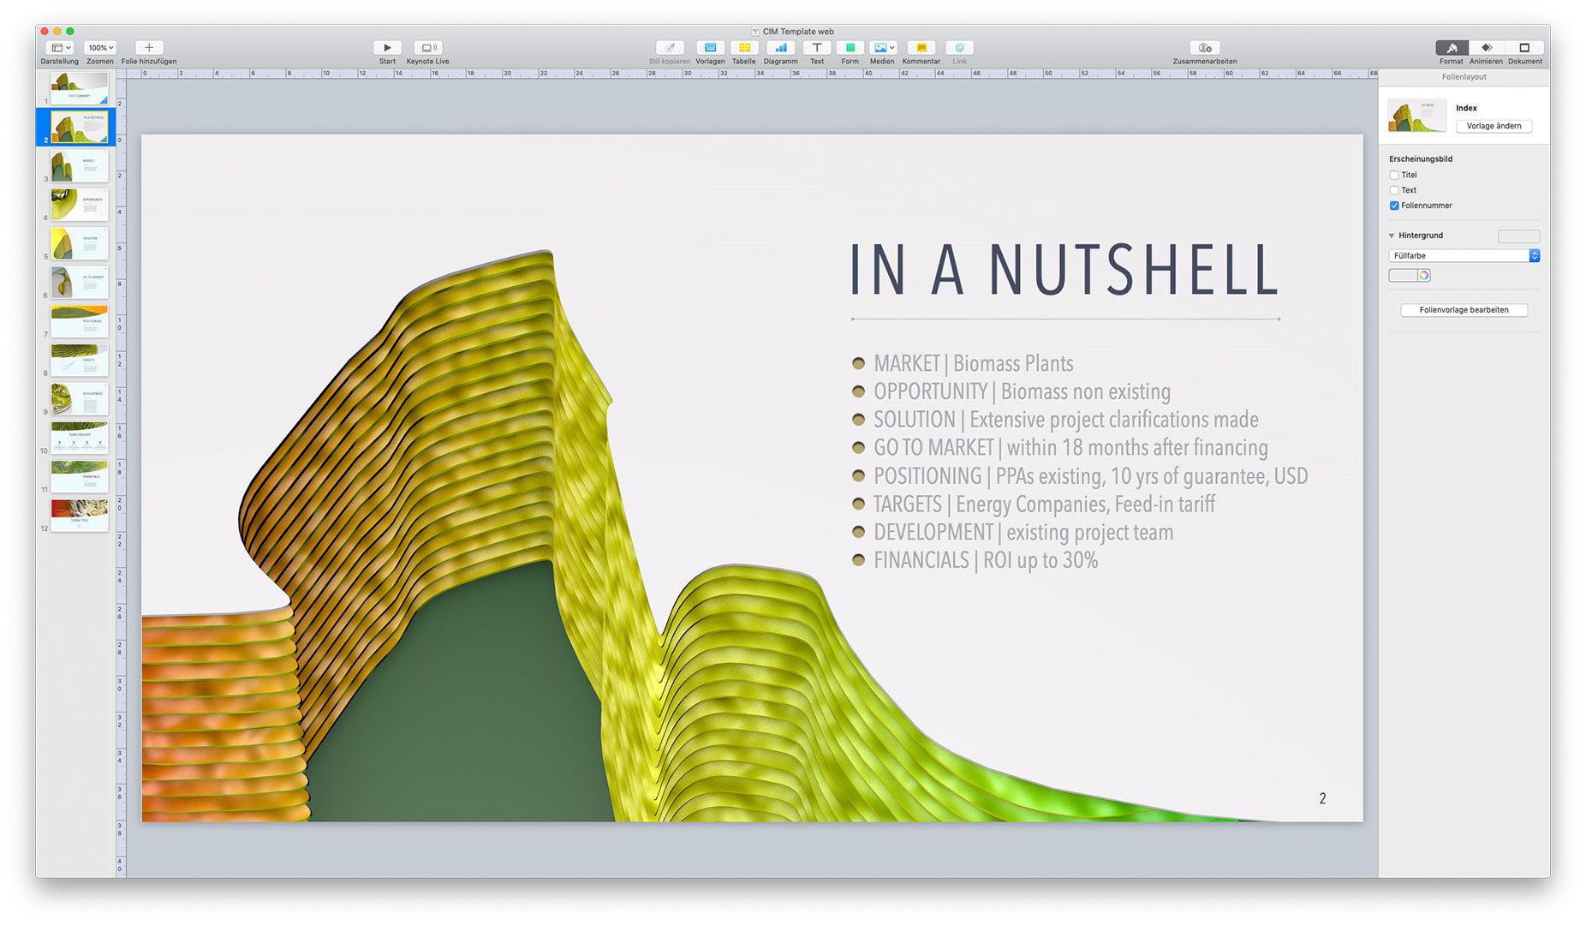Collapse the Hintergrund section triangle

point(1392,236)
